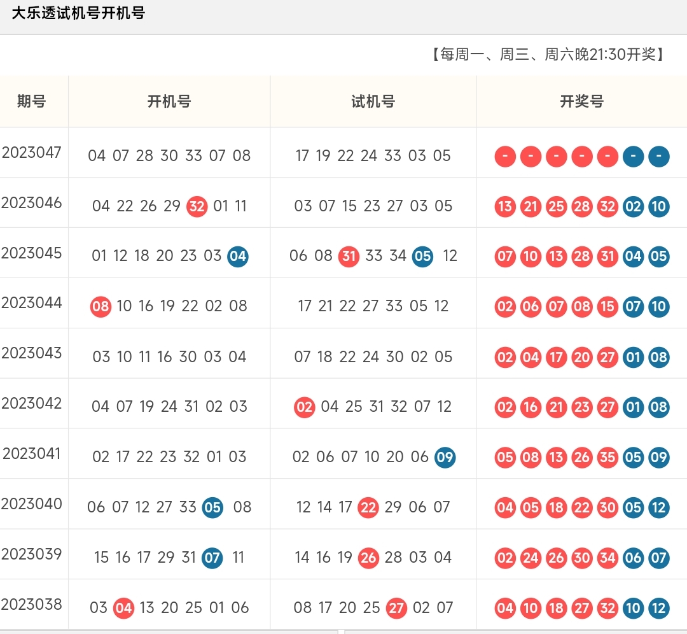Click first red placeholder ball in 2023047 开奖号

pos(505,156)
